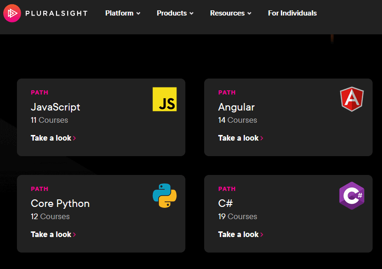Click the Angular shield logo icon
Viewport: 382px width, 269px height.
[x=352, y=99]
